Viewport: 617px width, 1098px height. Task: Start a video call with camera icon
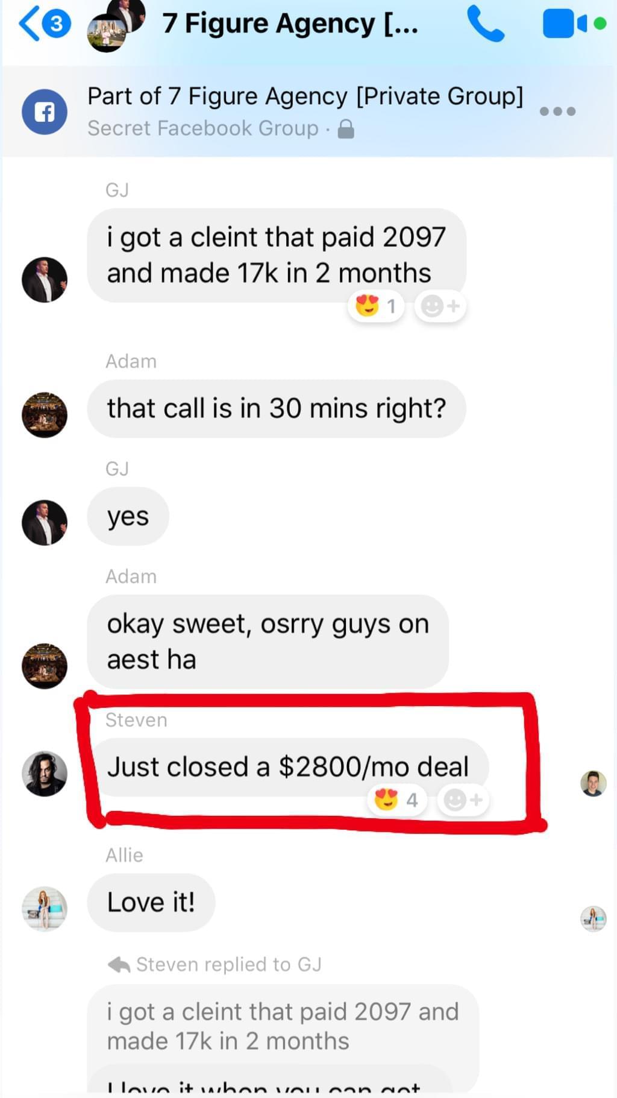point(574,24)
